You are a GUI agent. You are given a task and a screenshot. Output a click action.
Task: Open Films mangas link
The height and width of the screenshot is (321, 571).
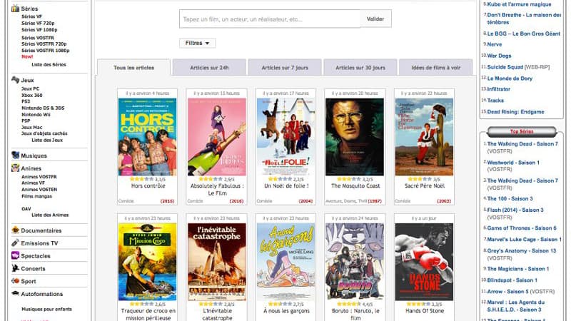[37, 196]
